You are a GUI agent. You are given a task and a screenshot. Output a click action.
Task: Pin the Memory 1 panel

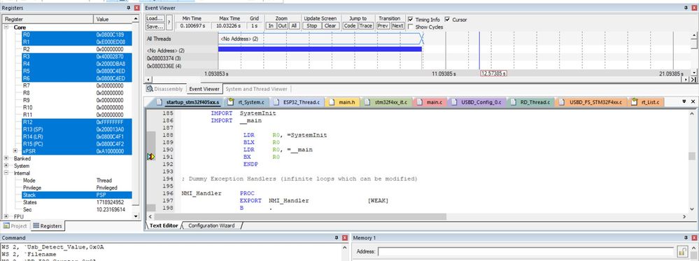[687, 238]
